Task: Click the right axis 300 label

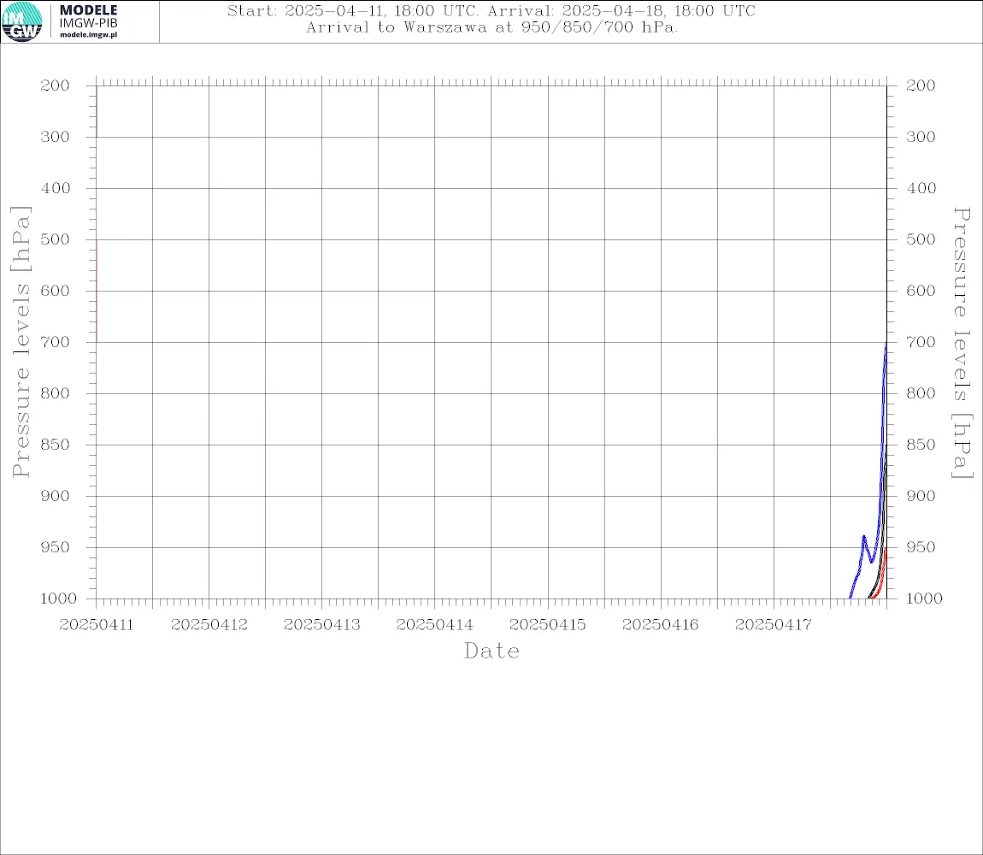Action: [x=921, y=137]
